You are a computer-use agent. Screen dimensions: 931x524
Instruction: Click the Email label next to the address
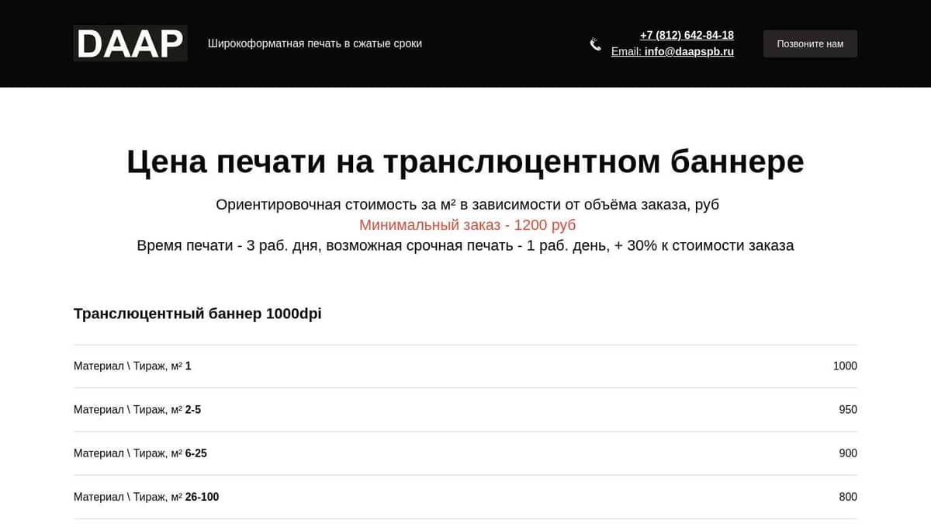point(625,52)
